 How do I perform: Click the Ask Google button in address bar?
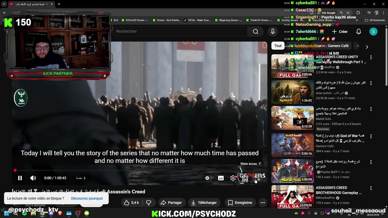coord(326,13)
